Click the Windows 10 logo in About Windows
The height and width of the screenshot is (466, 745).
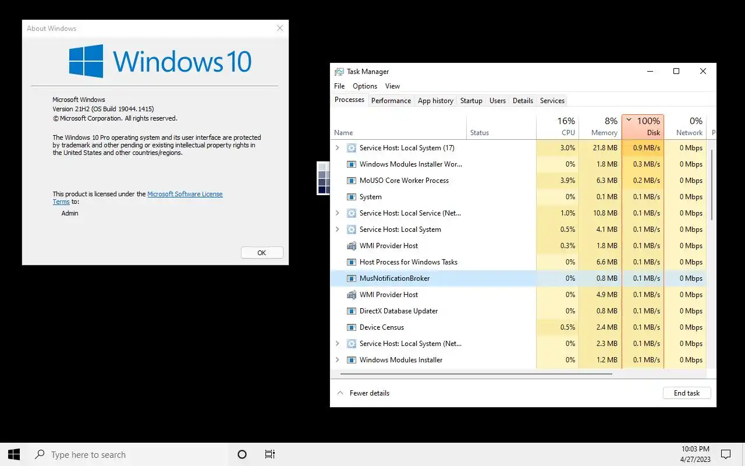click(x=160, y=61)
